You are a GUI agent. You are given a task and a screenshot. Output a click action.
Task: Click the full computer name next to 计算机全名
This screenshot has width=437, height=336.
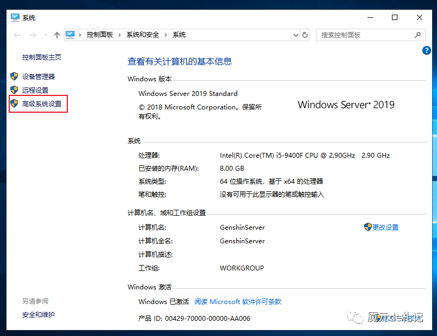tap(242, 241)
